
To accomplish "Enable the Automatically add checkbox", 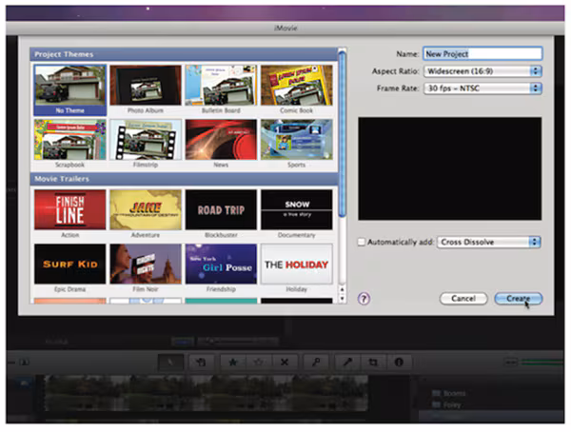I will coord(362,242).
